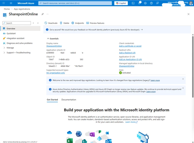This screenshot has width=194, height=143.
Task: Click the Copilot button
Action: click(121, 3)
